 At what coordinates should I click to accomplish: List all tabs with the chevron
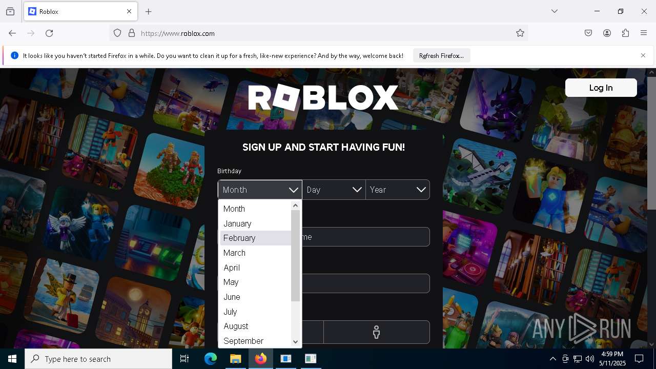coord(555,11)
